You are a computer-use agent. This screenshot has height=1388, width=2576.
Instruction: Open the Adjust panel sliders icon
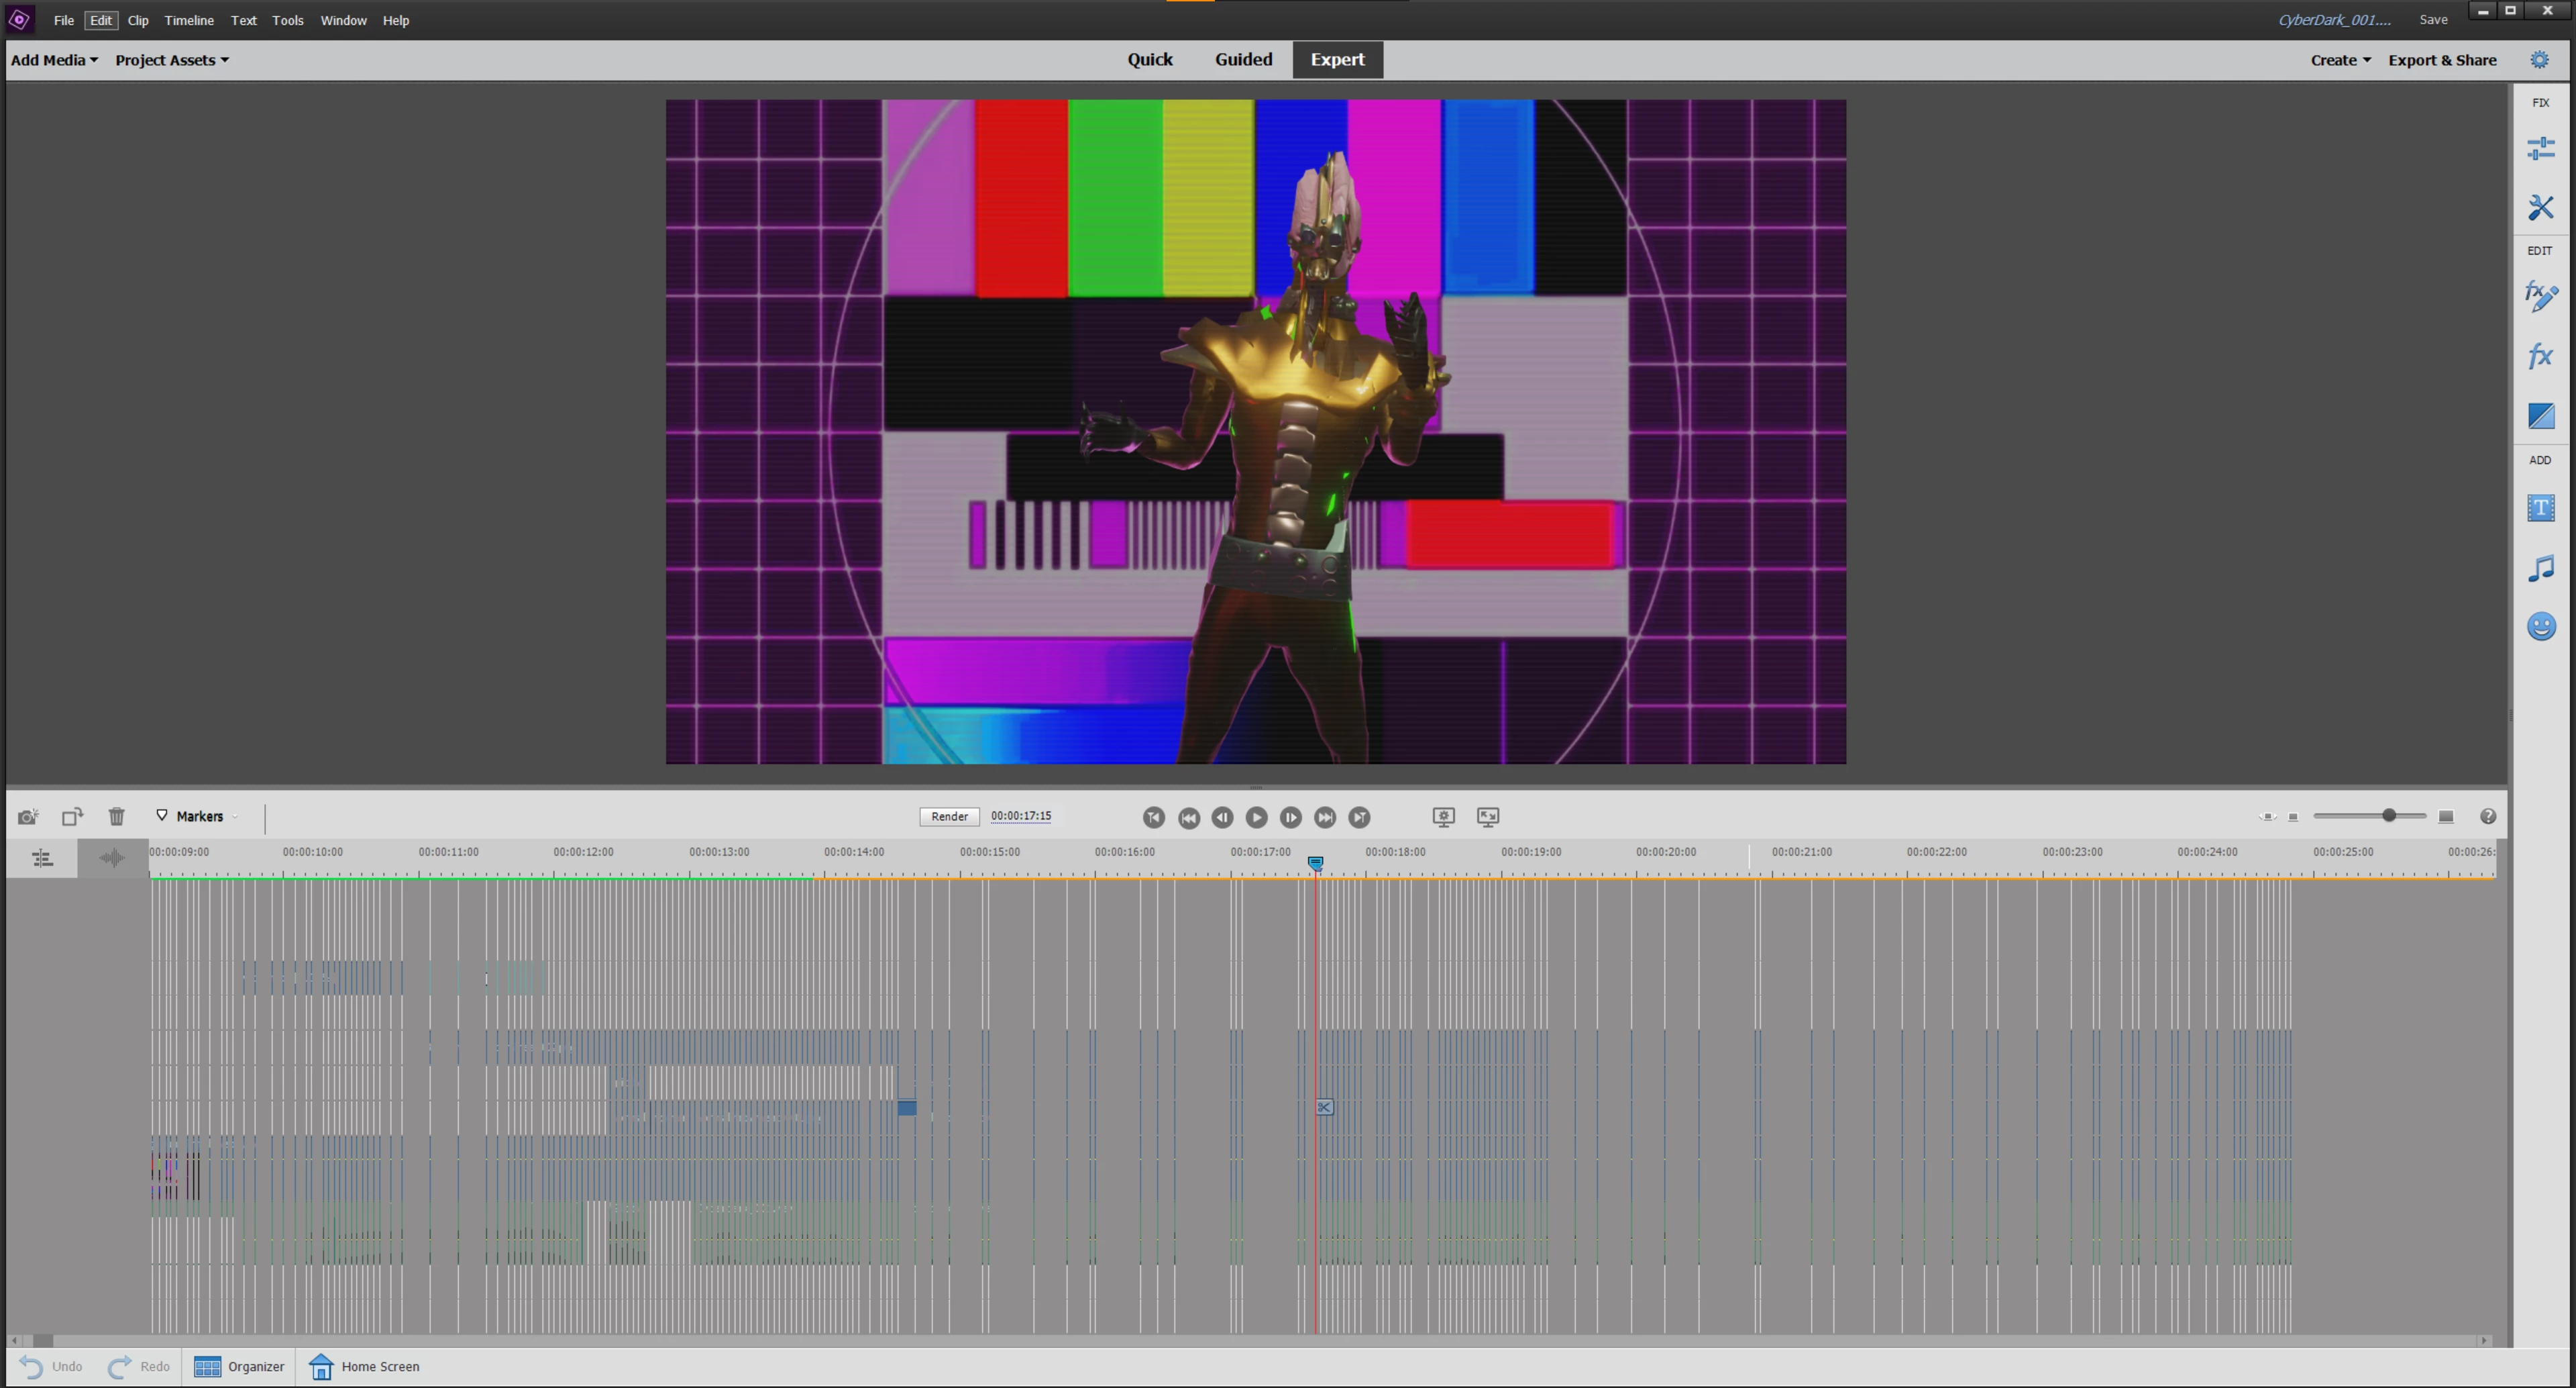click(2540, 148)
